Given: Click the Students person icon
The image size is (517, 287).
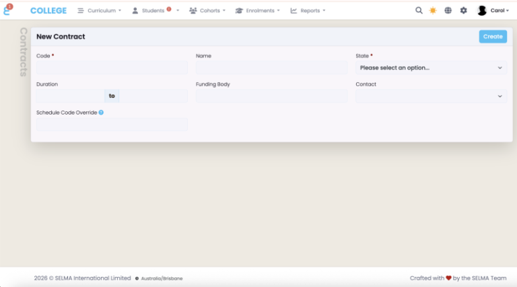Looking at the screenshot, I should 135,11.
